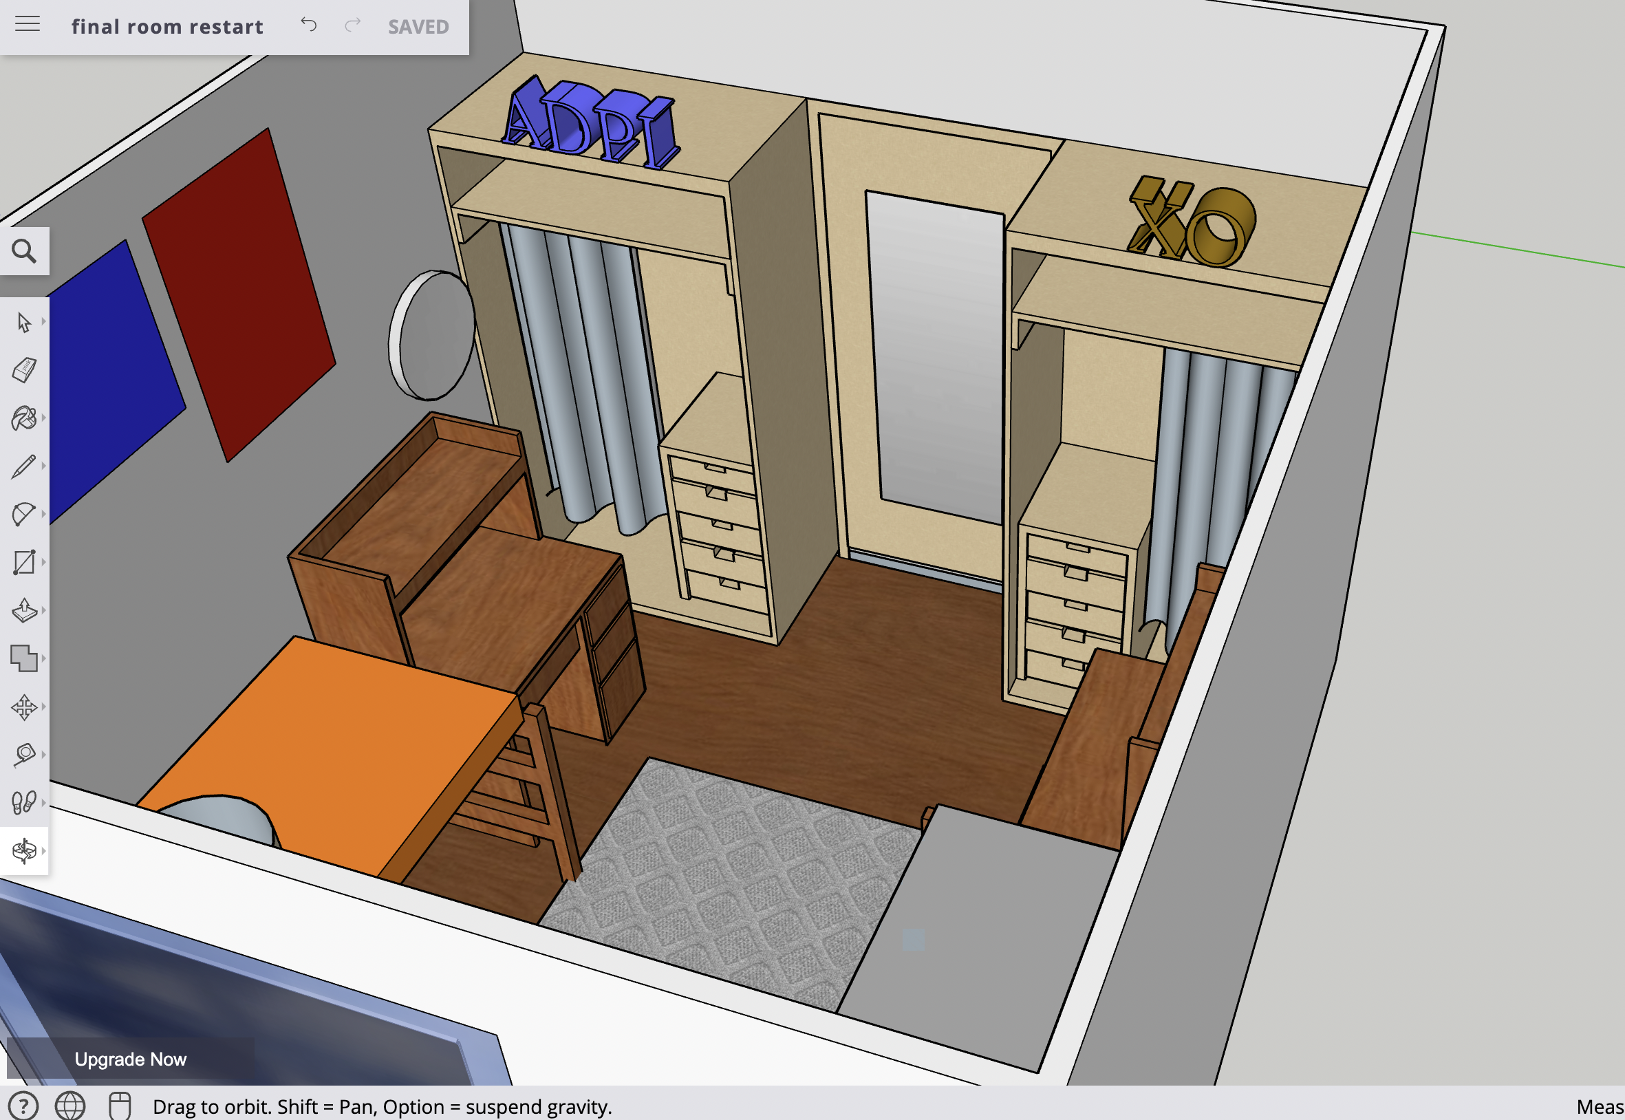
Task: Expand the Orbit tool flyout arrow
Action: pos(43,850)
